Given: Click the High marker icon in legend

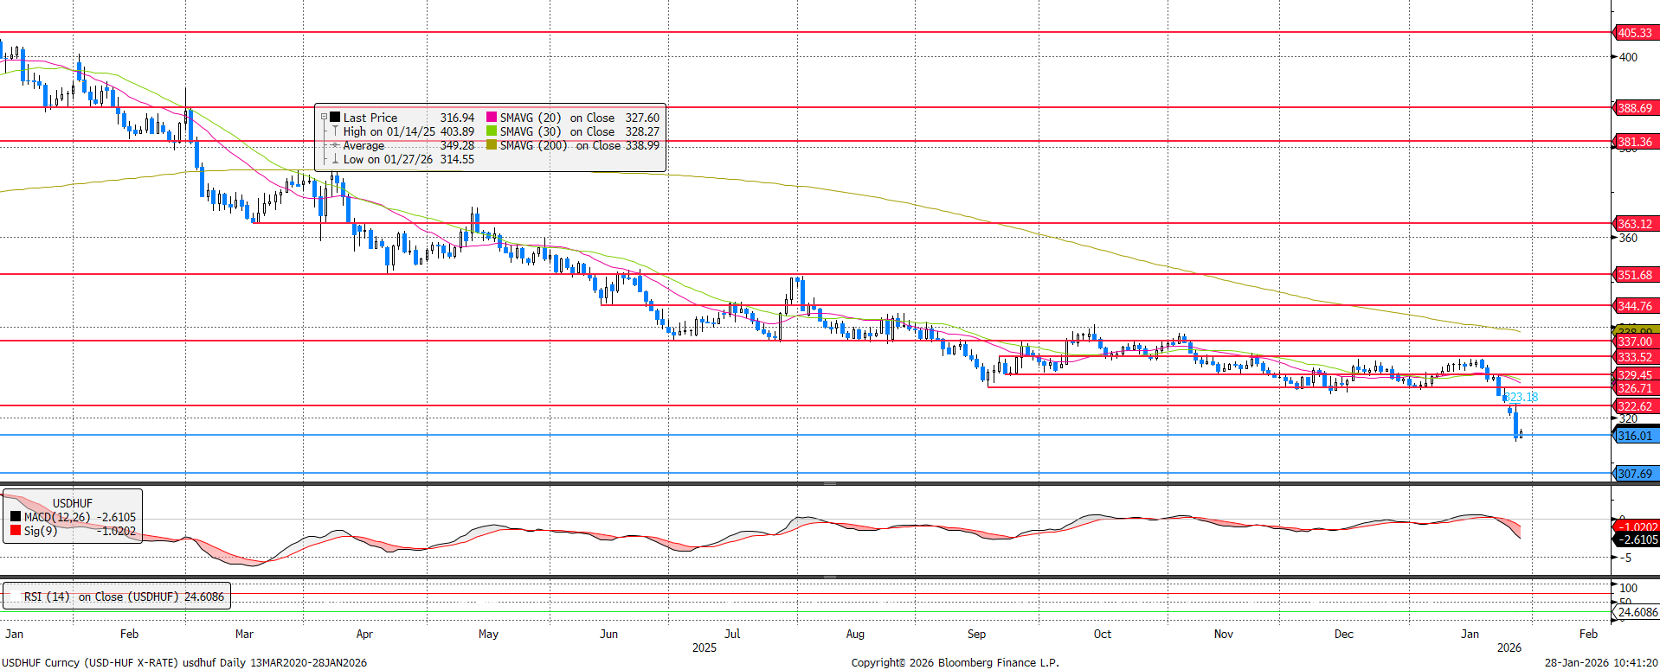Looking at the screenshot, I should click(x=335, y=131).
